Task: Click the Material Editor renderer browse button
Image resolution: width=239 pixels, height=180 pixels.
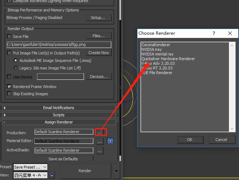Action: coord(100,141)
